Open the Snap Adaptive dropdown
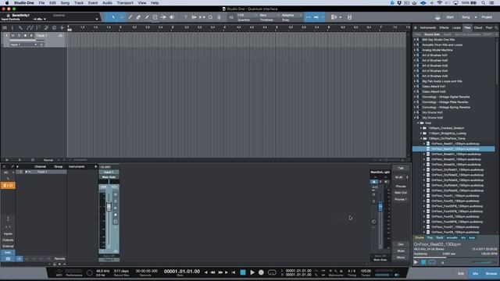Screen dimensions: 500x281 click(291, 15)
